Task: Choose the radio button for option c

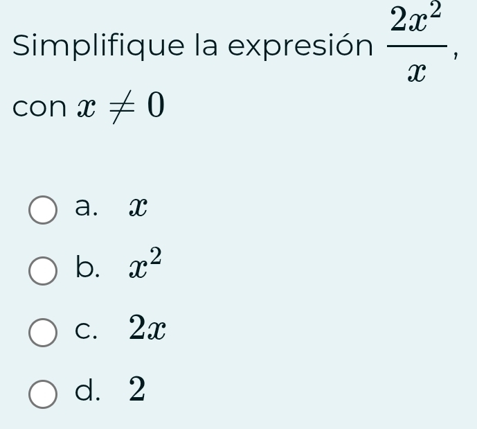Action: 43,333
